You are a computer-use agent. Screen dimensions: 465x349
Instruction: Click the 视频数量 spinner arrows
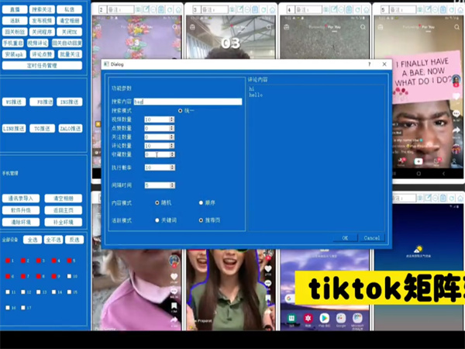172,119
